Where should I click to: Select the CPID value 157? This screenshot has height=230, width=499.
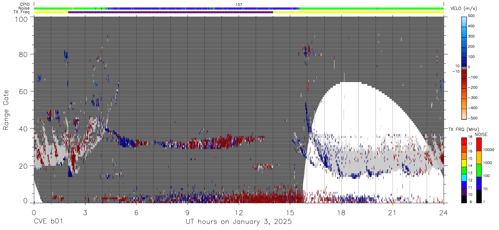(x=239, y=4)
